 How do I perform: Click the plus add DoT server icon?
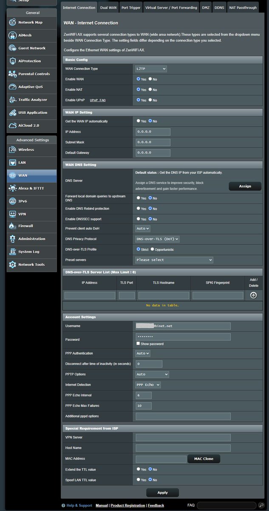[253, 295]
